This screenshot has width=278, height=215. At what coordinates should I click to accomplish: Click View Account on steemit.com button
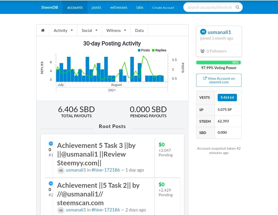pos(219,80)
